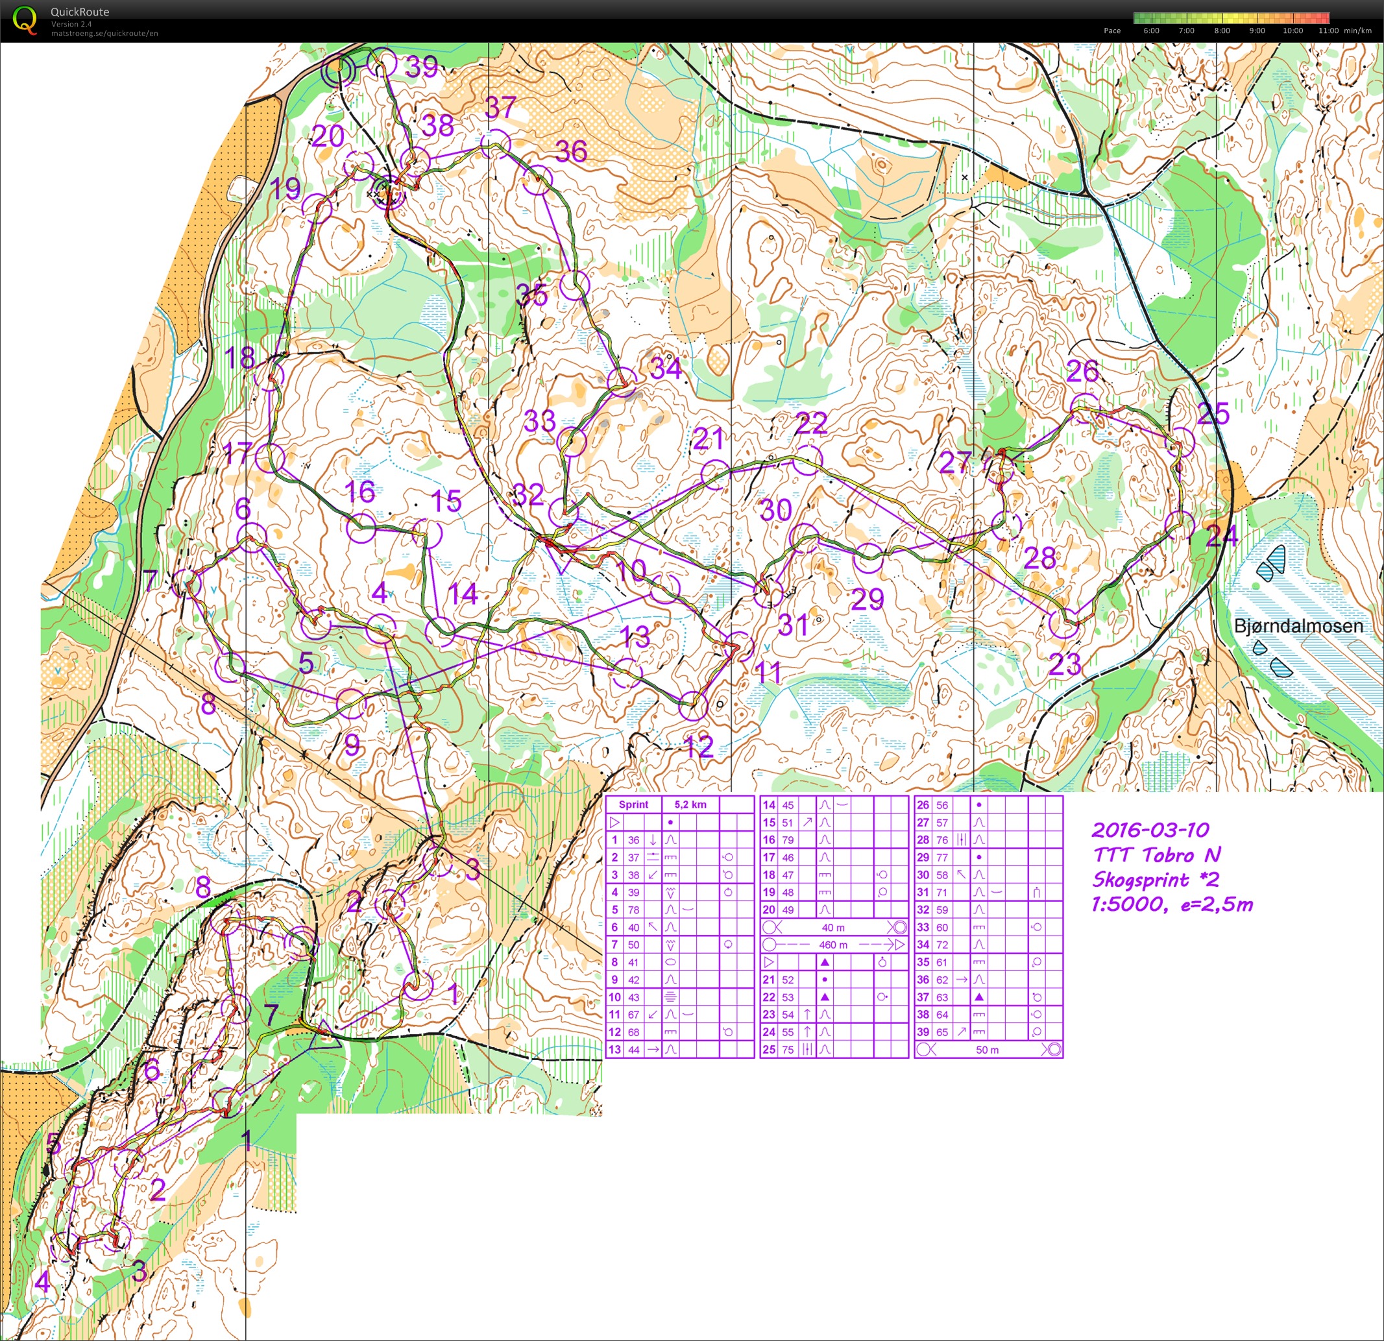
Task: Click the boulder triangle in table row 37
Action: (x=978, y=997)
